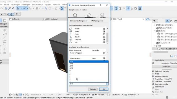Uncheck the Lâmpada element checkbox

(x=104, y=40)
